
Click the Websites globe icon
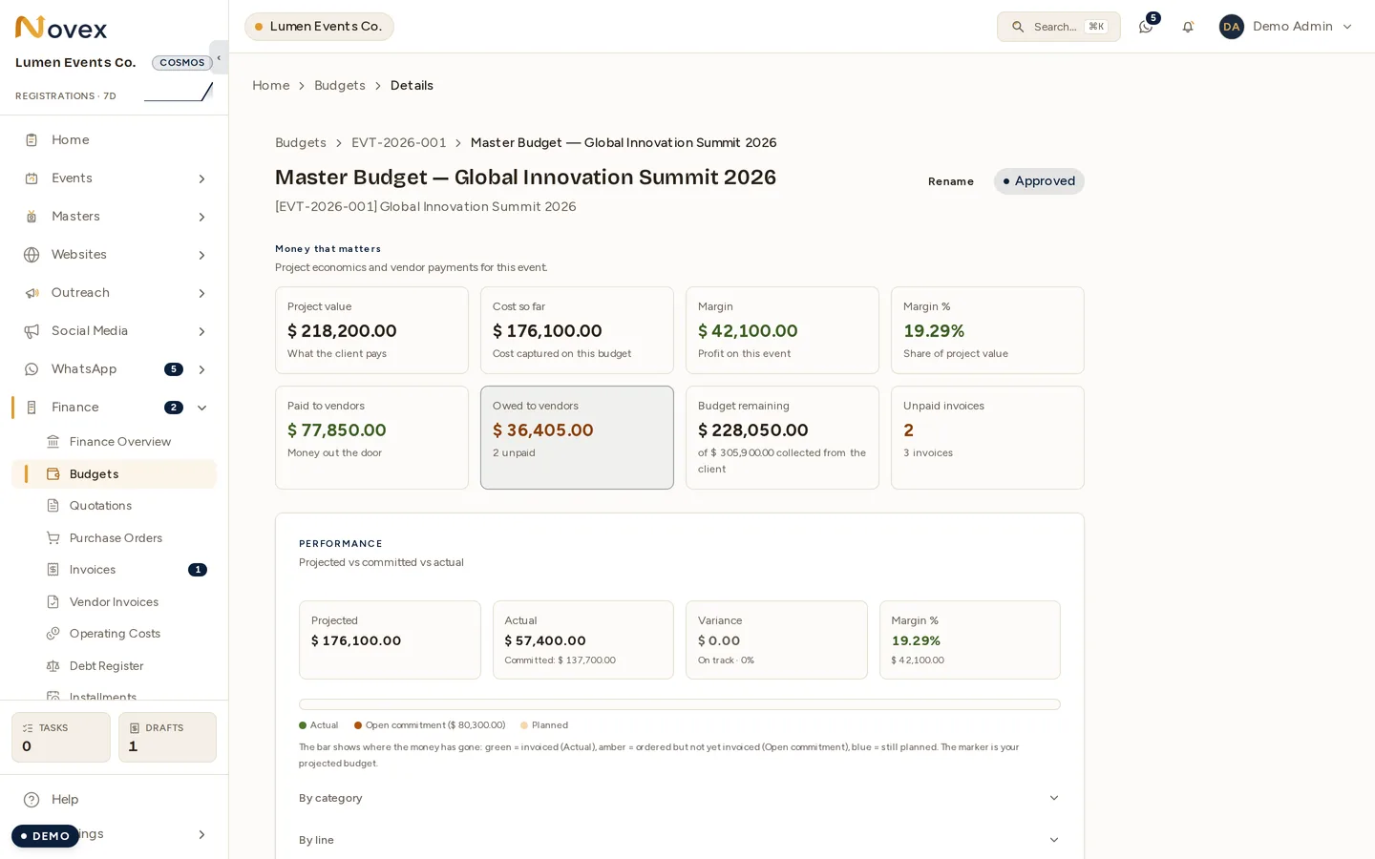pyautogui.click(x=32, y=255)
